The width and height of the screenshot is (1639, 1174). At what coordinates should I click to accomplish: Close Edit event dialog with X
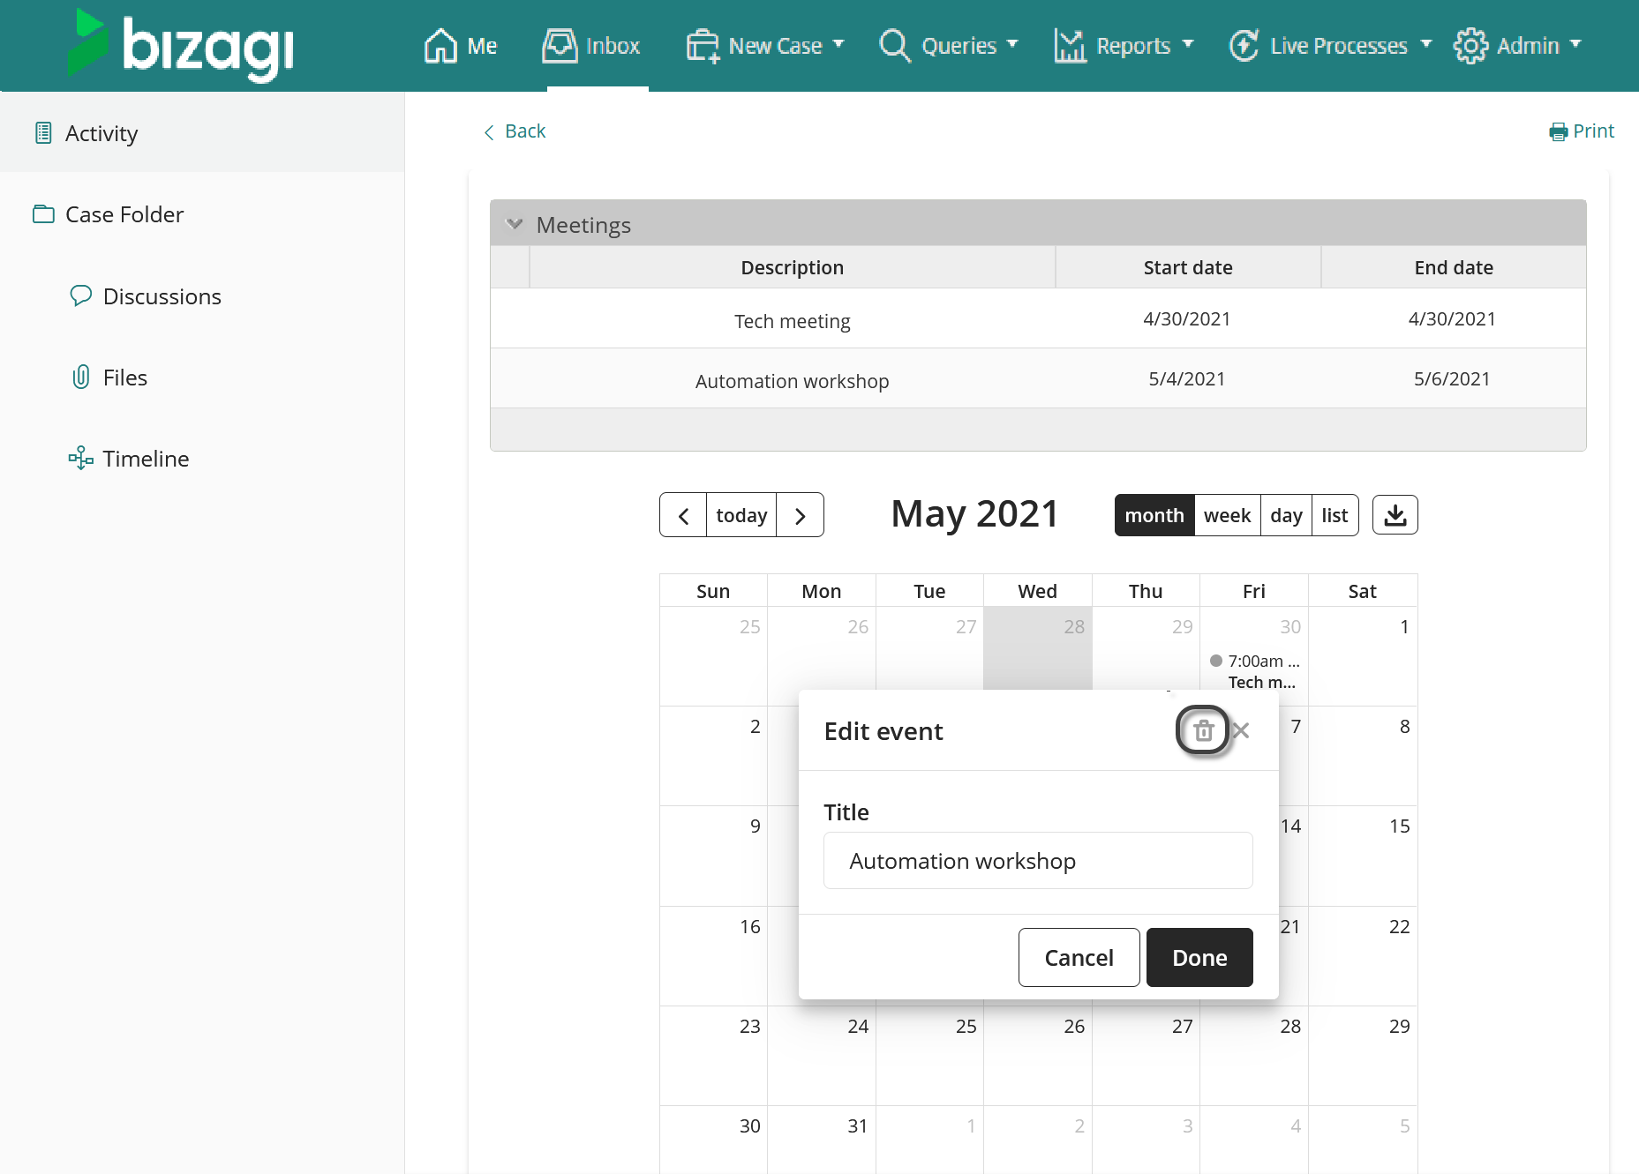[x=1241, y=730]
